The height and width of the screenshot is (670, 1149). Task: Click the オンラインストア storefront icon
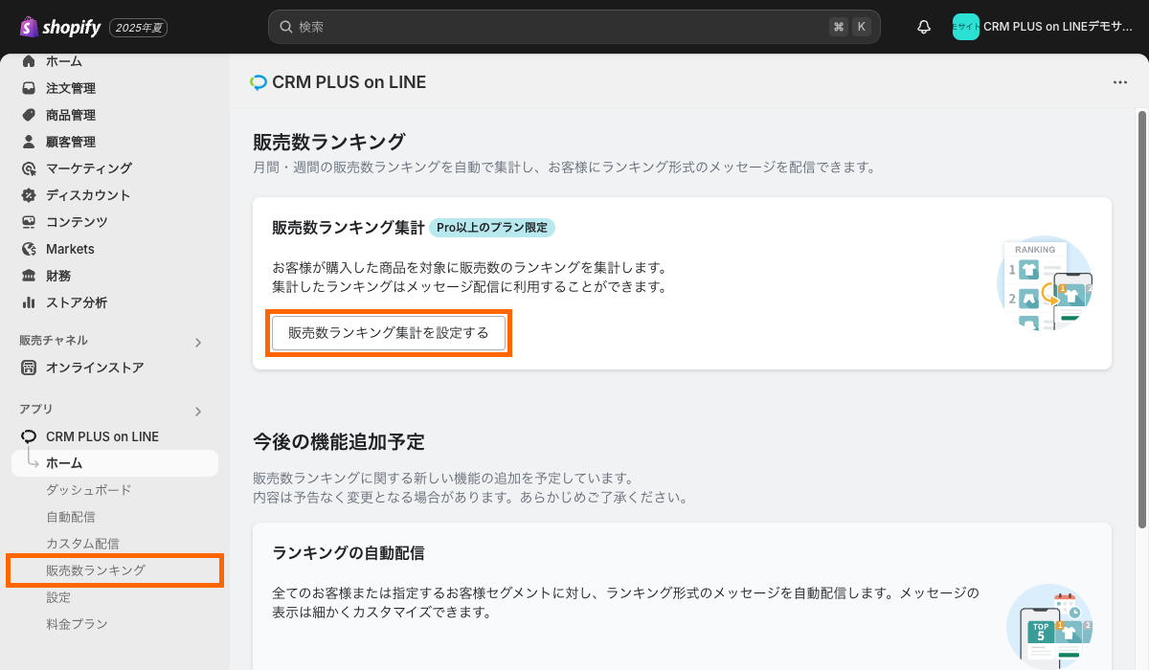pyautogui.click(x=29, y=368)
